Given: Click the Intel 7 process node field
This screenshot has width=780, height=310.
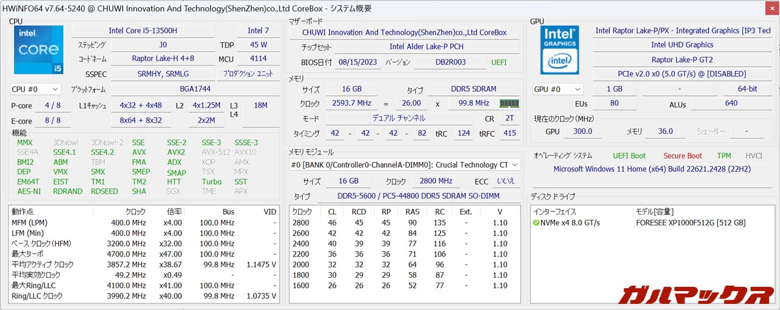Looking at the screenshot, I should point(258,30).
